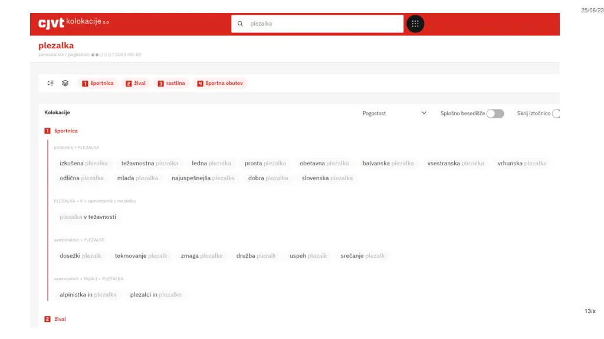Click the pridevnik + PLEZALKA structure label
Image resolution: width=604 pixels, height=339 pixels.
point(76,148)
